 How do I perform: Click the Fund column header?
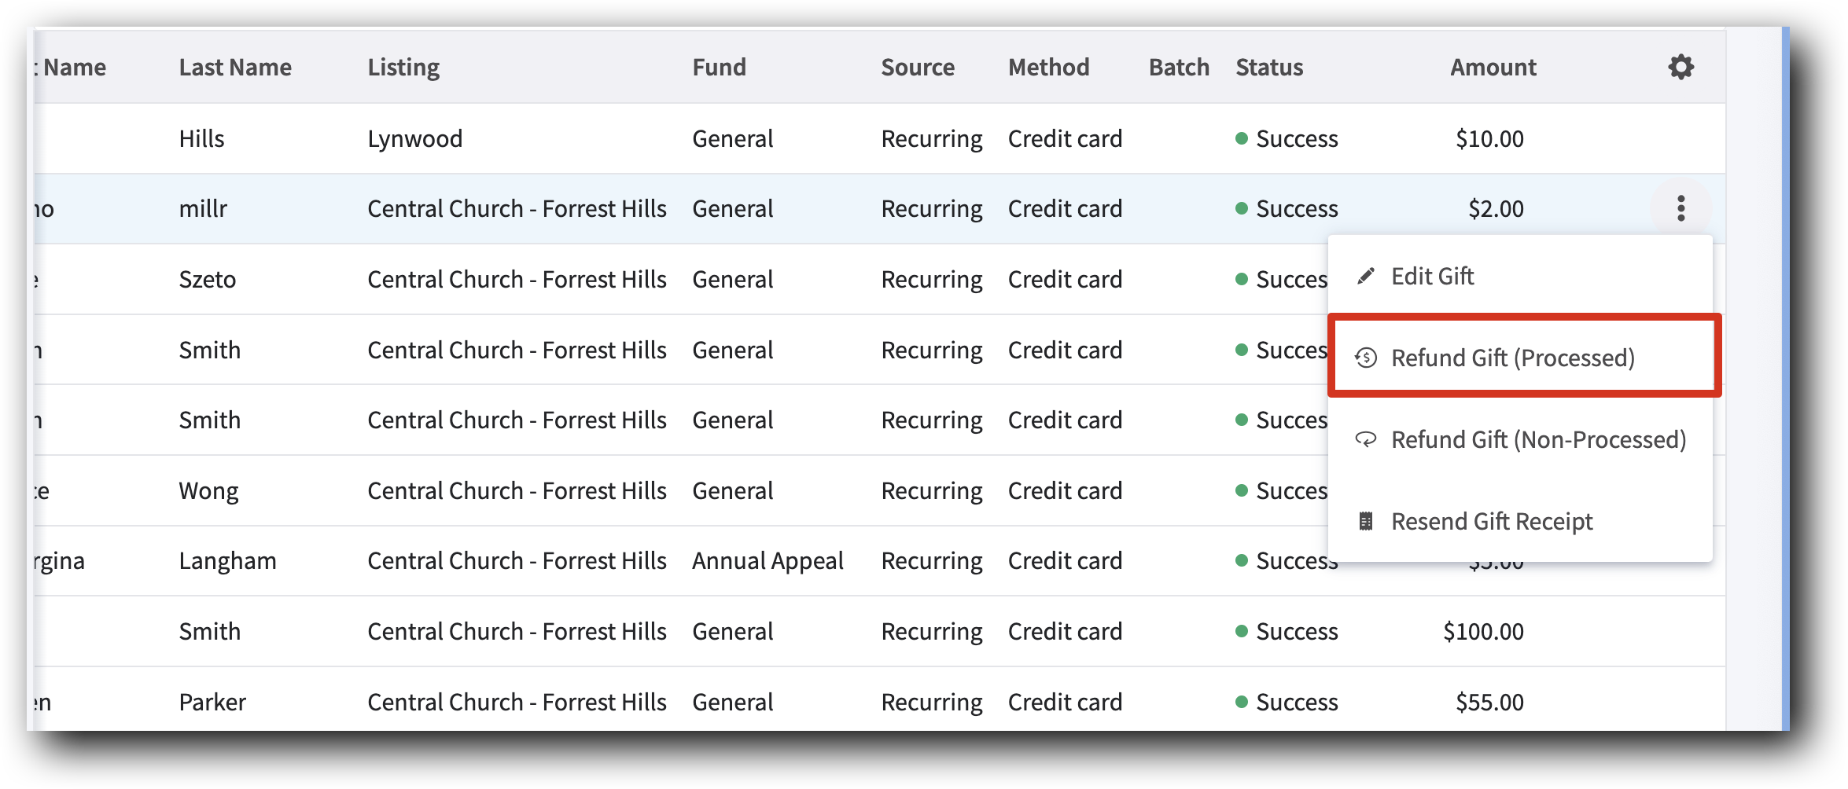coord(718,68)
